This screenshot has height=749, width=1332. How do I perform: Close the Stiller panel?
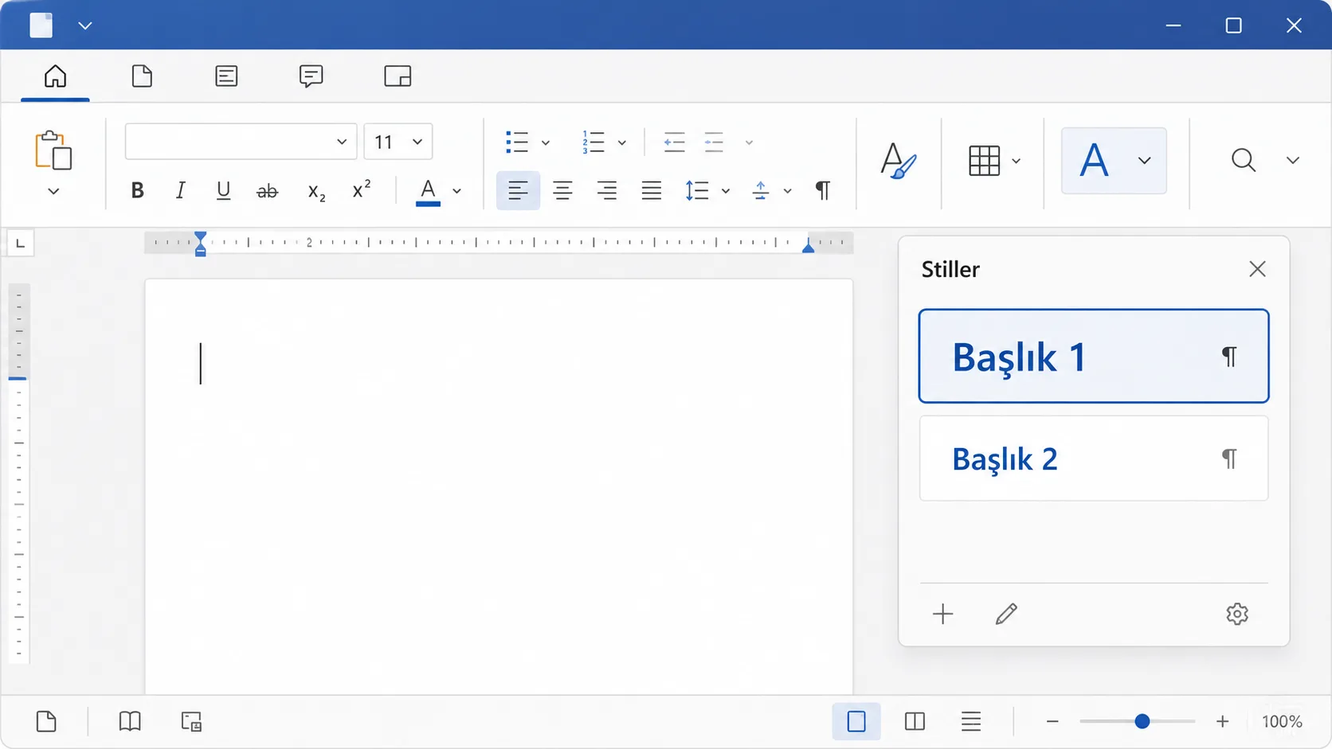click(x=1257, y=269)
